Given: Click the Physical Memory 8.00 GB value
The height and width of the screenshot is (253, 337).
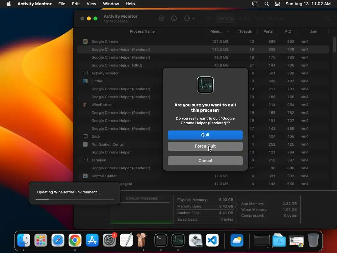Looking at the screenshot, I should coord(226,200).
